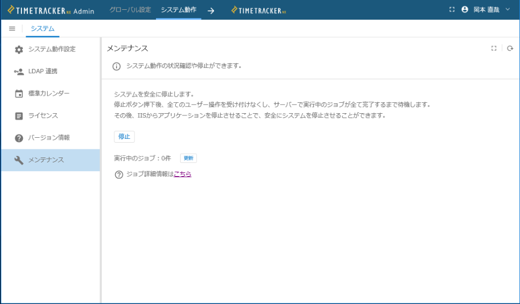The height and width of the screenshot is (304, 520).
Task: Select メンテナンス in the sidebar
Action: pos(50,160)
